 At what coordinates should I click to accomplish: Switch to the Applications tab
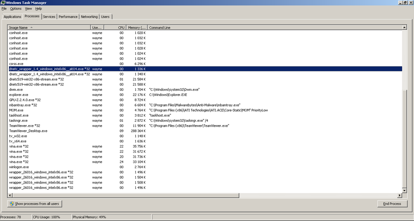point(13,17)
